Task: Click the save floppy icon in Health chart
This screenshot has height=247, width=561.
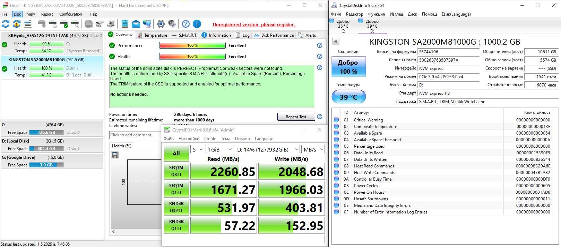Action: 115,155
